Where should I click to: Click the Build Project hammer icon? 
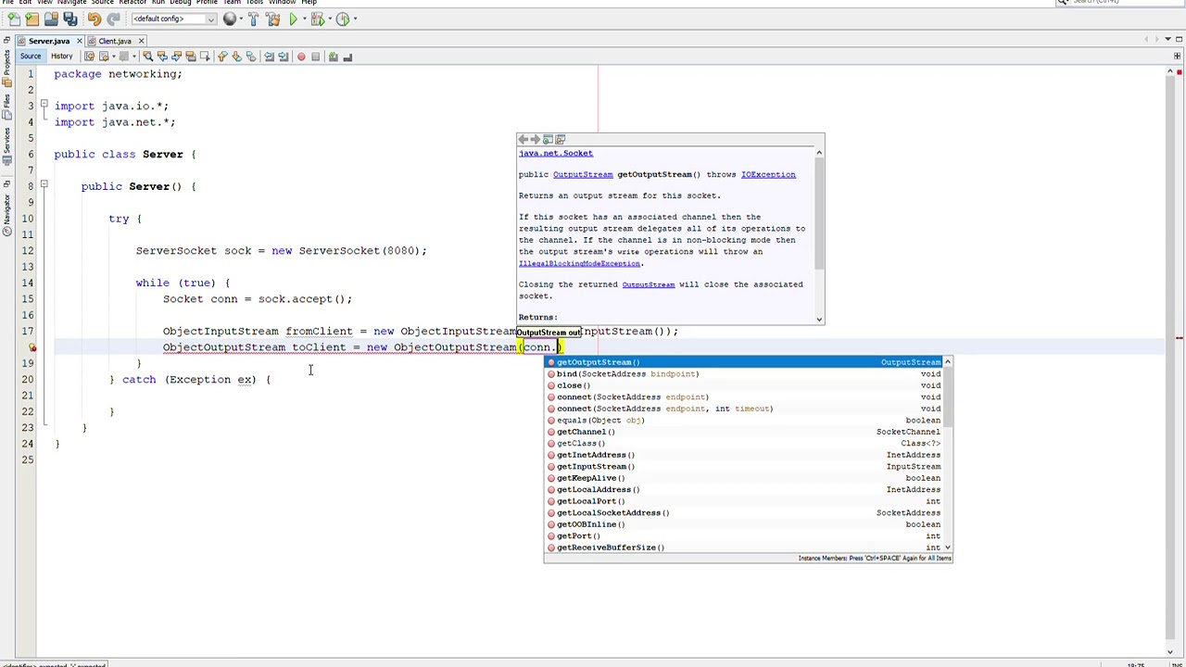(253, 19)
